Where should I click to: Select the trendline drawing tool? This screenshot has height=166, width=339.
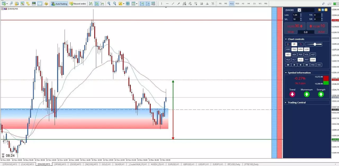(x=173, y=4)
